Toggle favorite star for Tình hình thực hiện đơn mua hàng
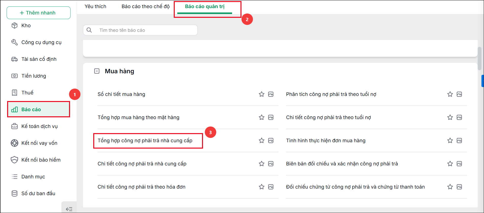This screenshot has height=213, width=484. tap(450, 140)
